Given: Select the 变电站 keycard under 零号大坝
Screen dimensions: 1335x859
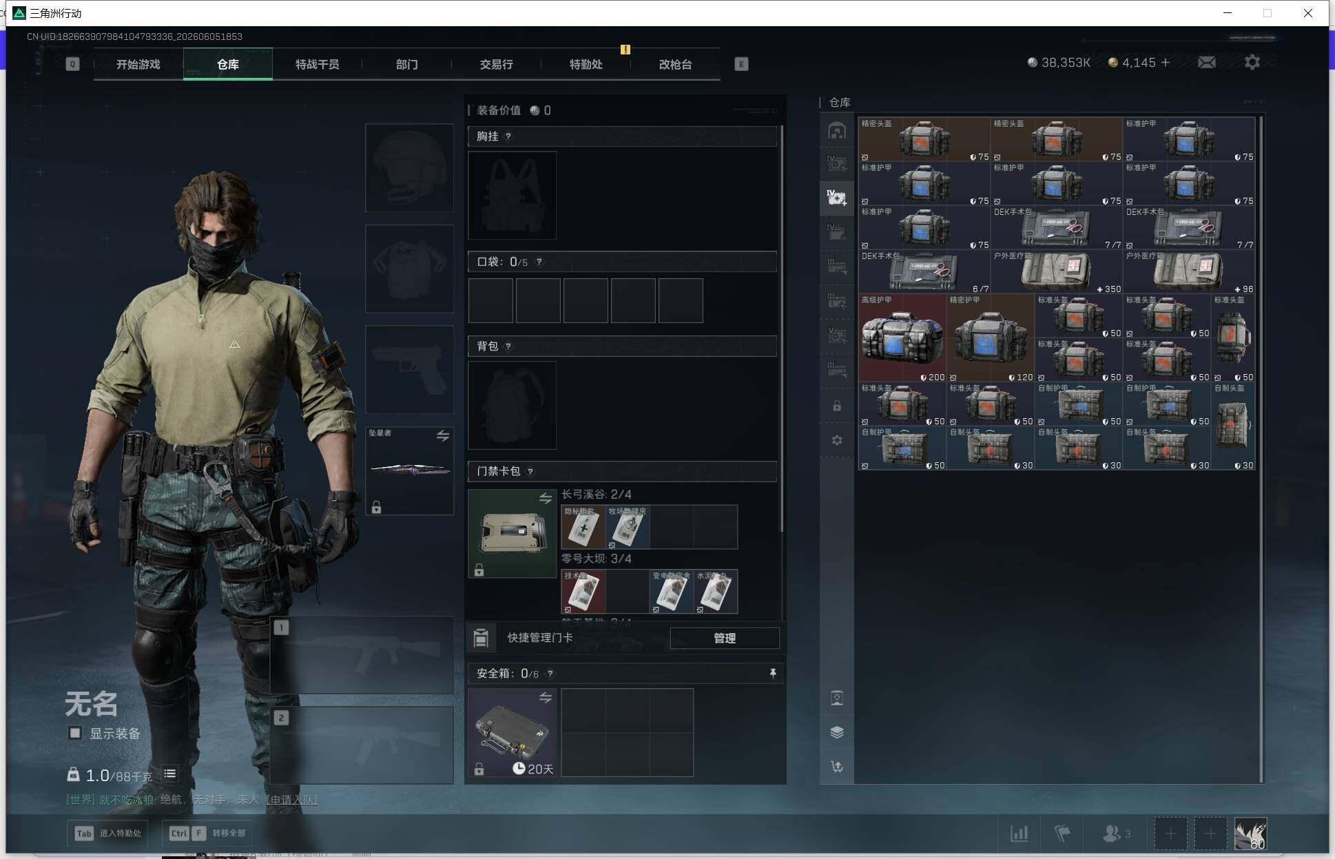Looking at the screenshot, I should (x=672, y=592).
